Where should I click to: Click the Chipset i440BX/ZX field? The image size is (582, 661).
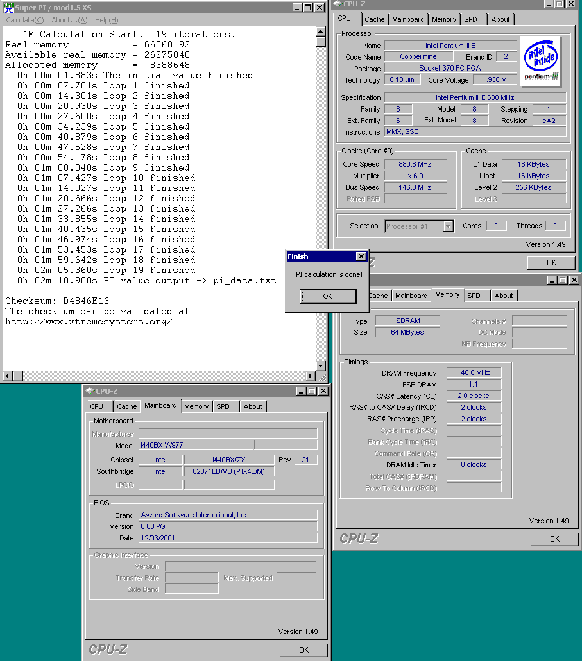point(228,460)
